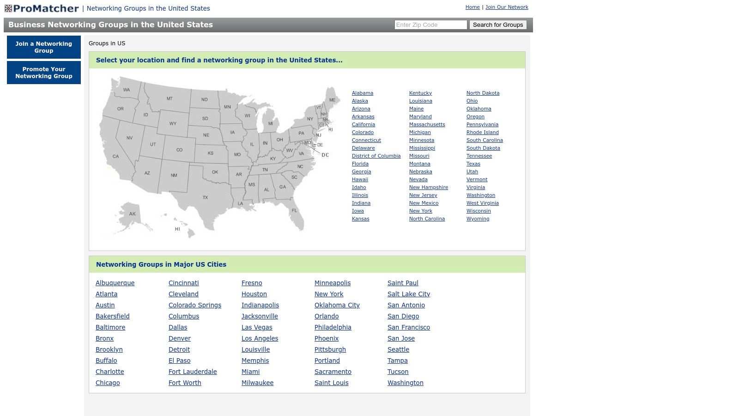Click the Enter Zip Code field
Viewport: 739px width, 416px height.
point(430,25)
